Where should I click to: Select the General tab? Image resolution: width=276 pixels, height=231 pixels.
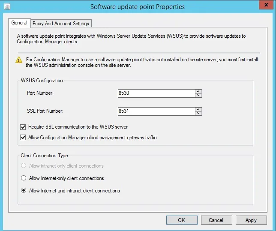(x=19, y=23)
